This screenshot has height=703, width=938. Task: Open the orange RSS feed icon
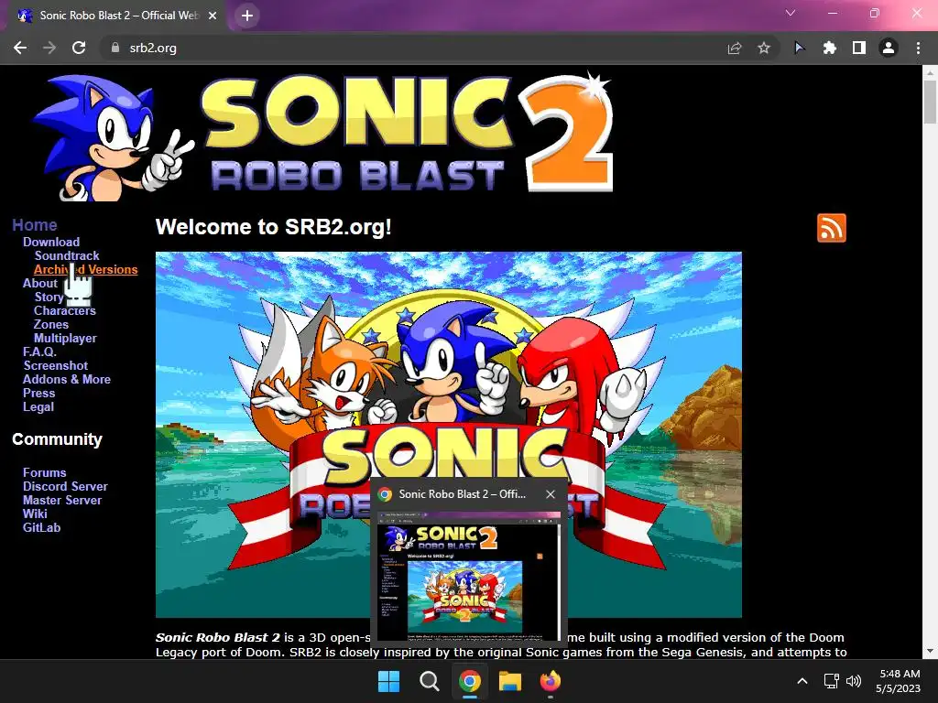pyautogui.click(x=832, y=228)
